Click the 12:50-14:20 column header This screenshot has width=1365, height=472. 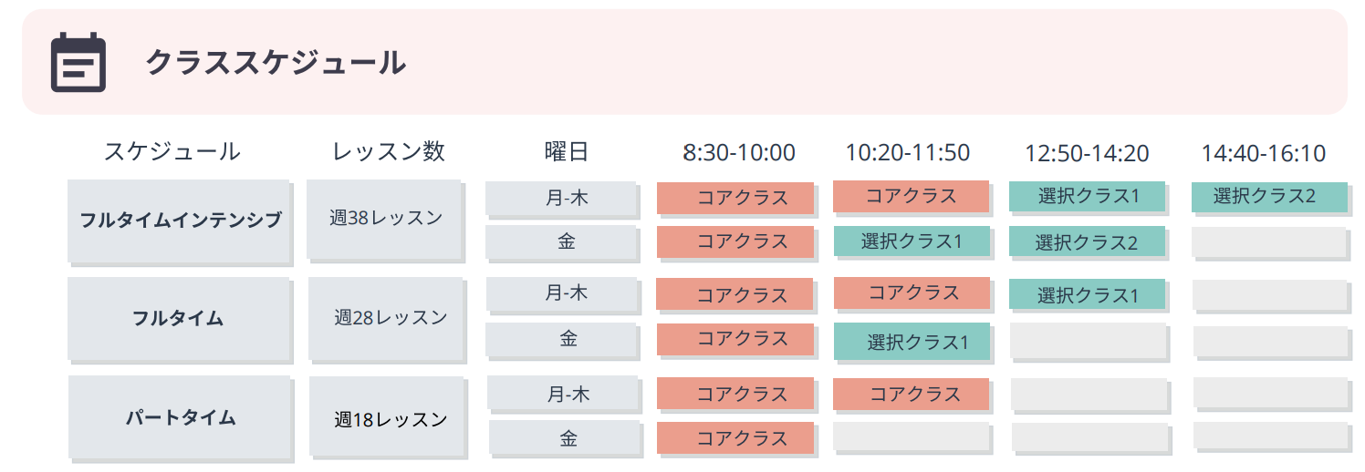click(1087, 153)
